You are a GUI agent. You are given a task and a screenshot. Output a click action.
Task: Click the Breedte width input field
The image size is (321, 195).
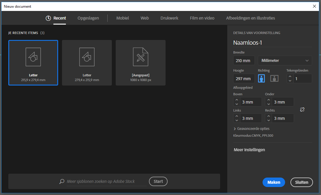tap(244, 60)
